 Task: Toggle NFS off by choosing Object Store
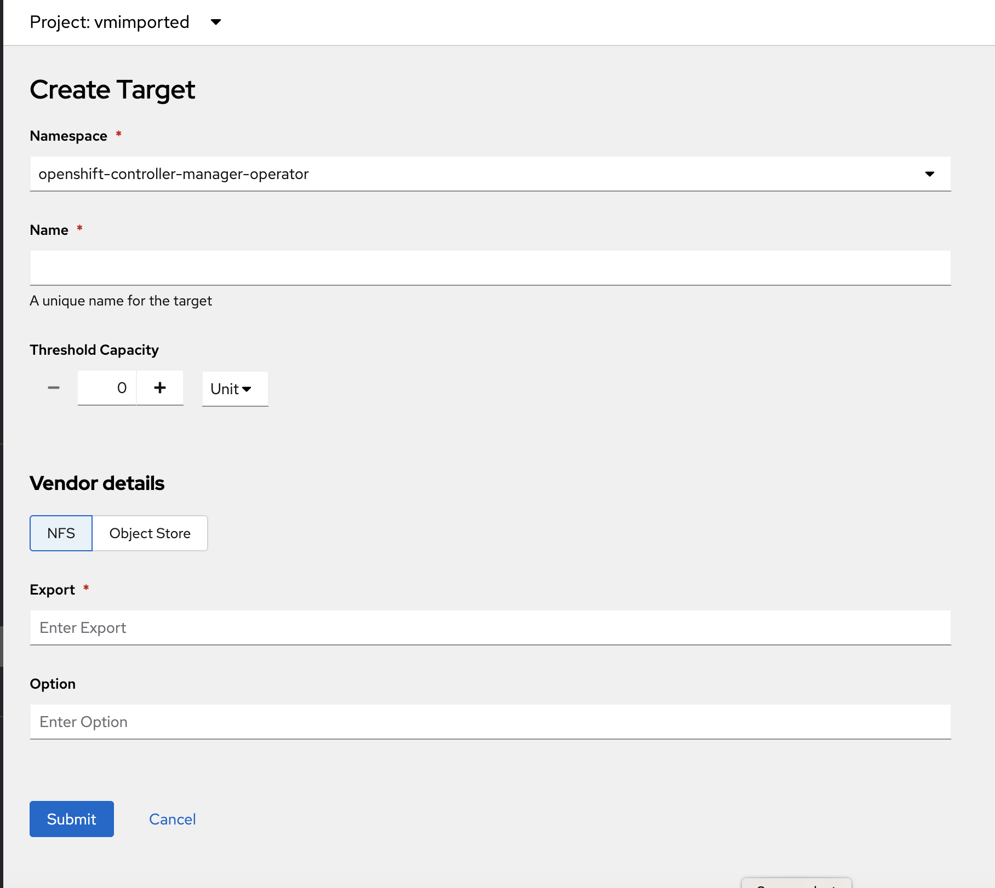point(150,533)
